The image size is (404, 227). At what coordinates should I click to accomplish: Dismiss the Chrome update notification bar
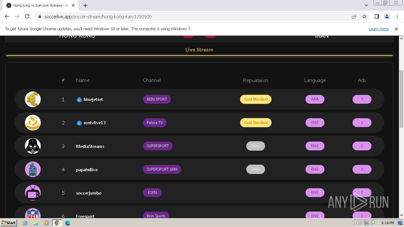pyautogui.click(x=396, y=29)
